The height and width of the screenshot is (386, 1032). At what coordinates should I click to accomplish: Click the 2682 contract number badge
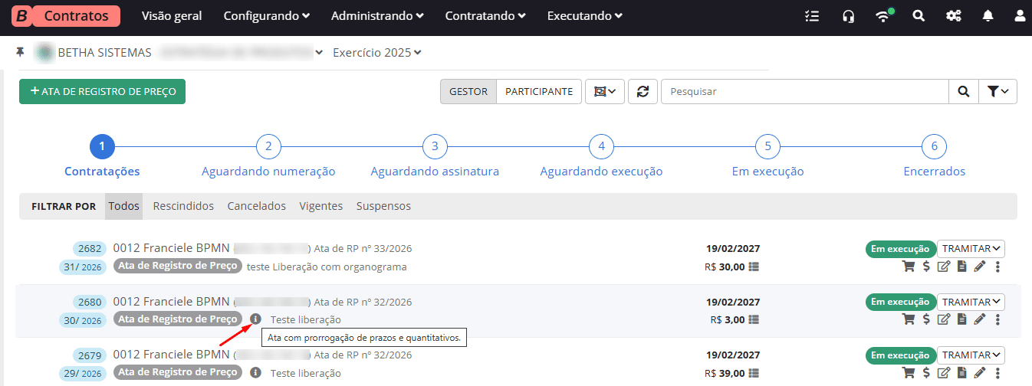(x=90, y=248)
